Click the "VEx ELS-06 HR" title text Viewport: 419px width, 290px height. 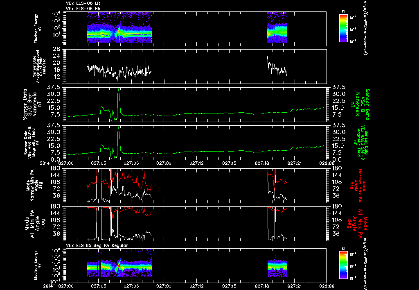click(x=83, y=9)
